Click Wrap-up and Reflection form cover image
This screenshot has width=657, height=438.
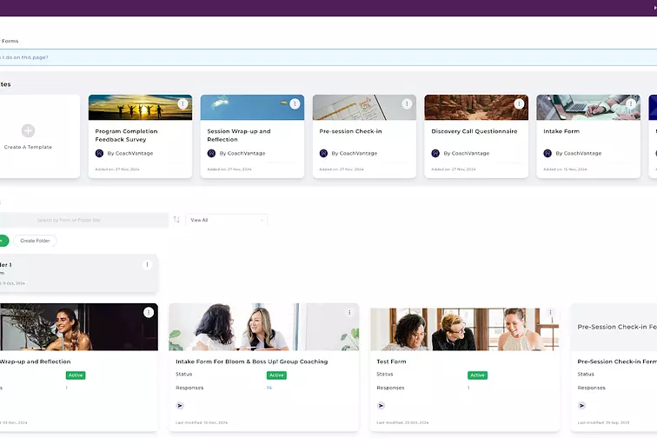(x=79, y=327)
